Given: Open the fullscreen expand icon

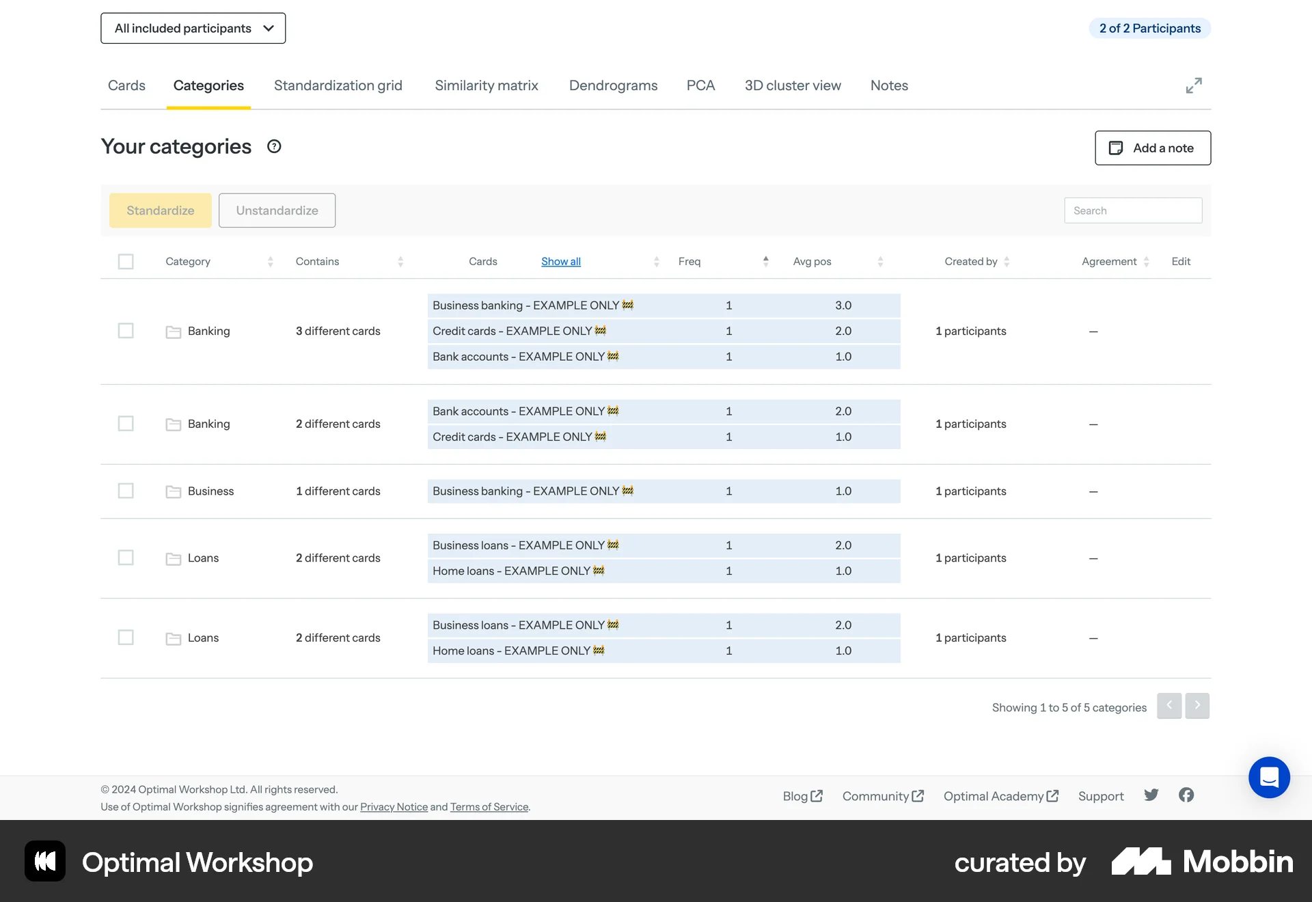Looking at the screenshot, I should (1193, 85).
